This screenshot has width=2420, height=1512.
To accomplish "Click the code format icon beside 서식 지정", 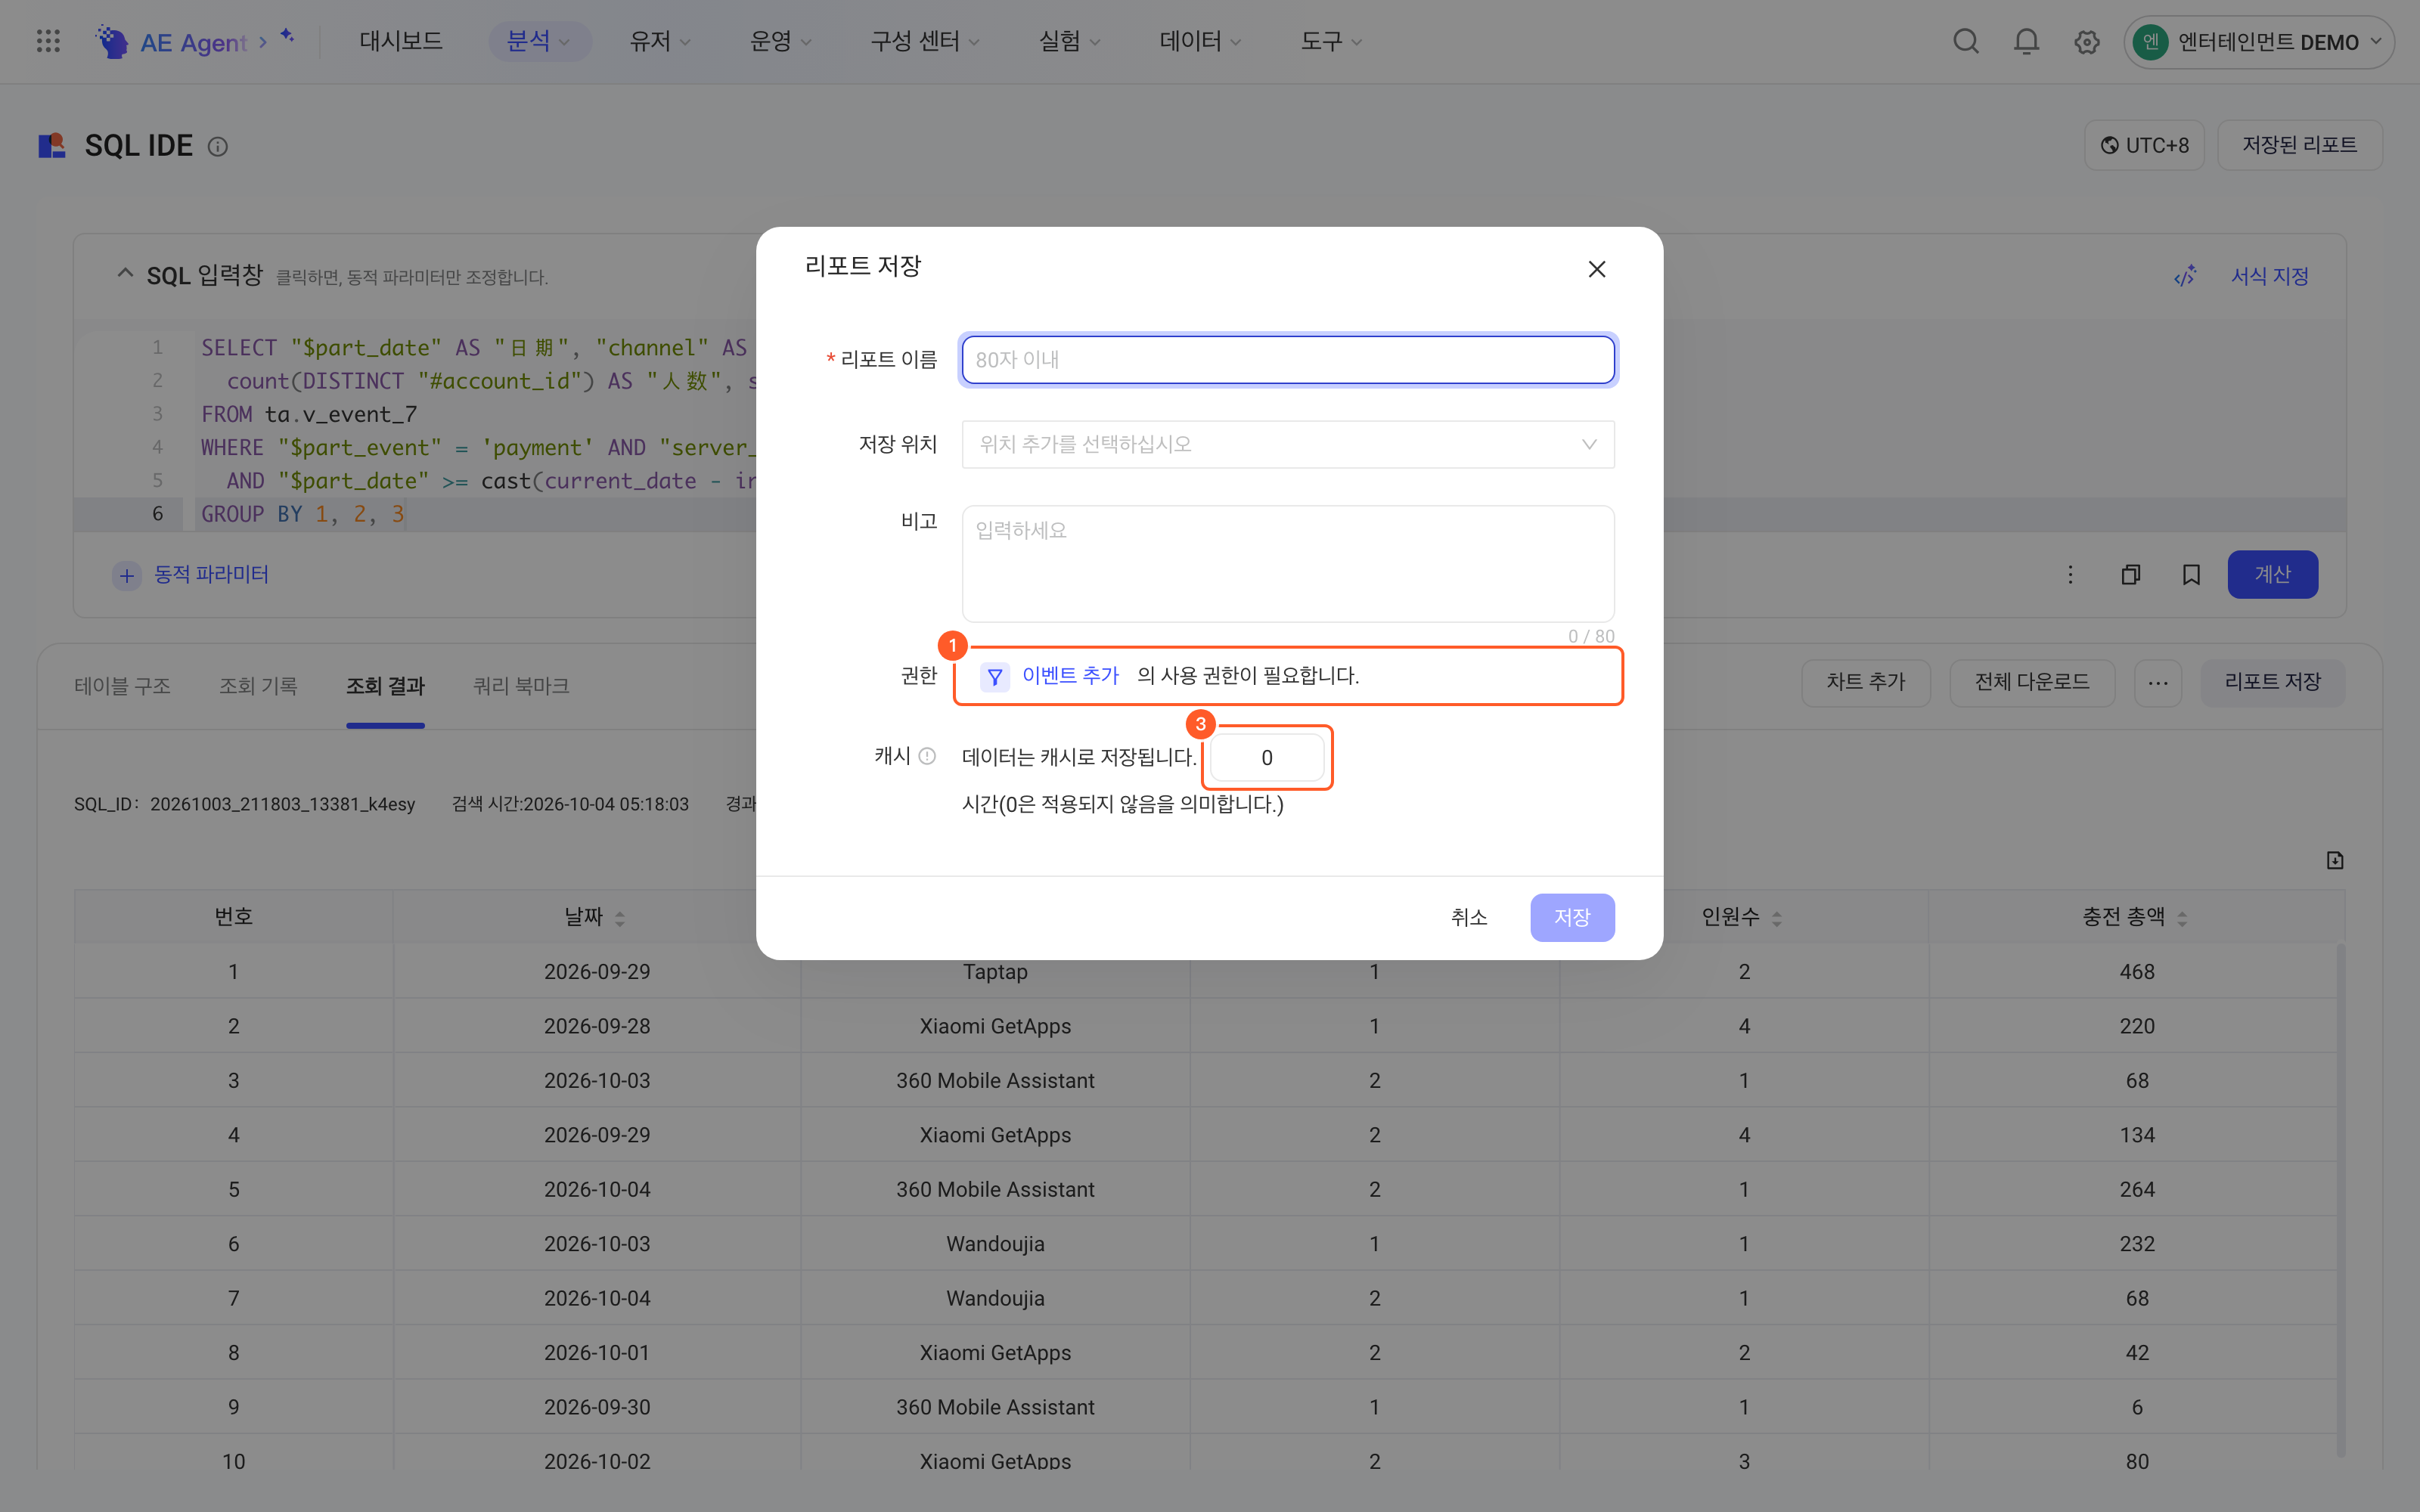I will coord(2185,276).
